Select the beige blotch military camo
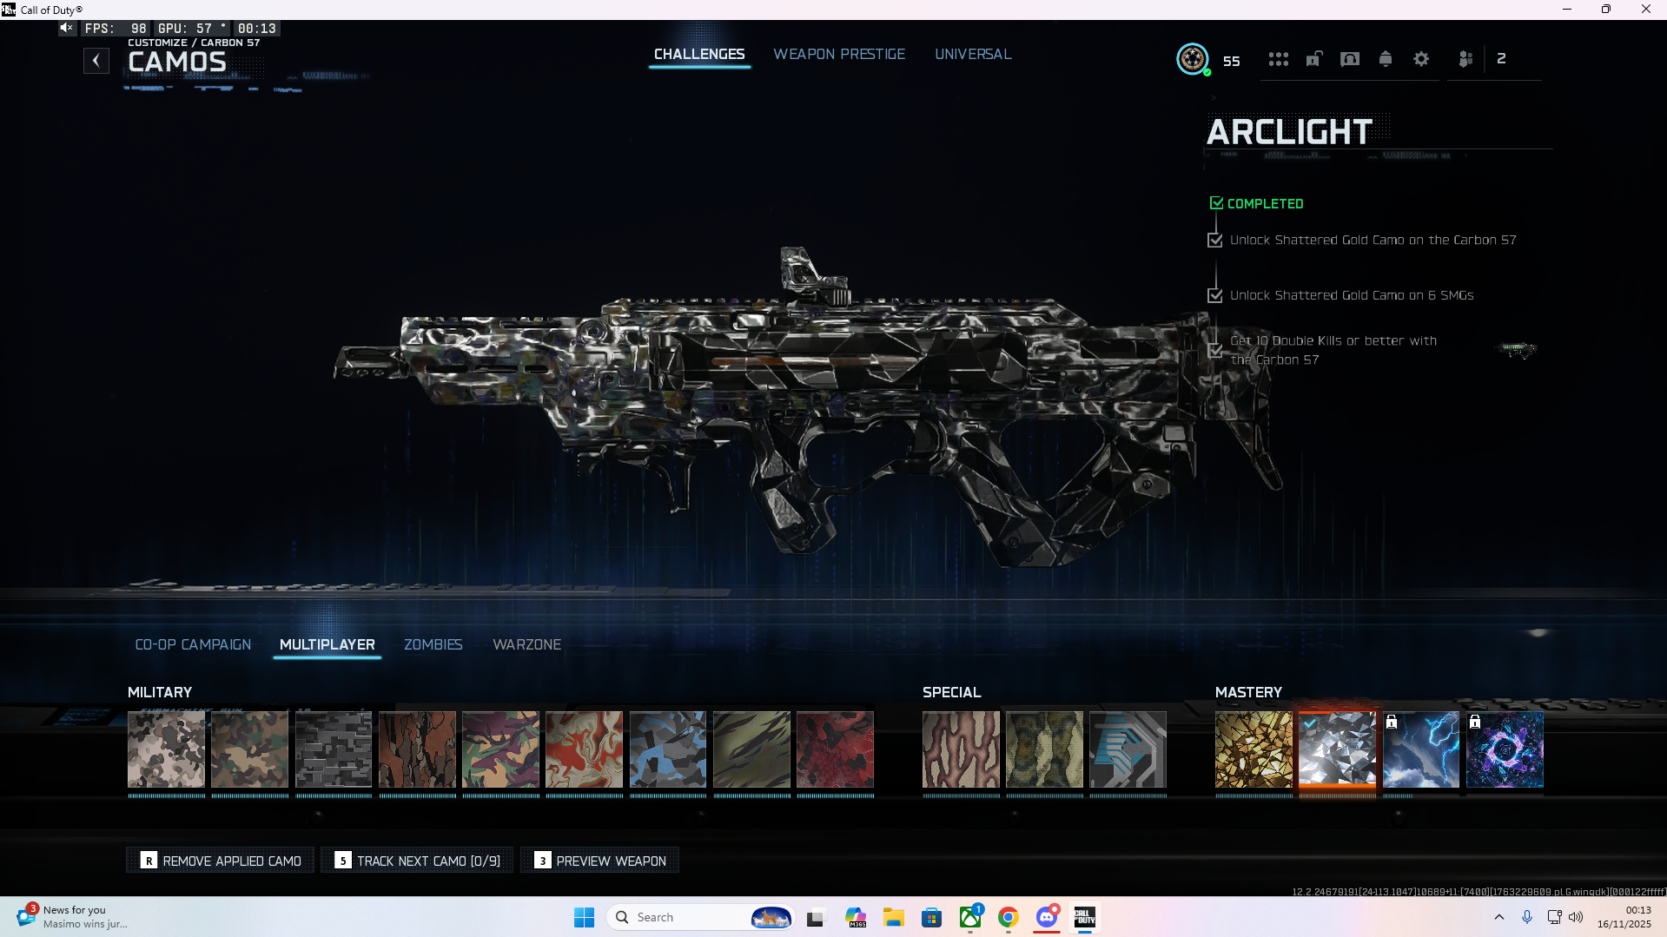Screen dimensions: 1667x937 pyautogui.click(x=166, y=749)
